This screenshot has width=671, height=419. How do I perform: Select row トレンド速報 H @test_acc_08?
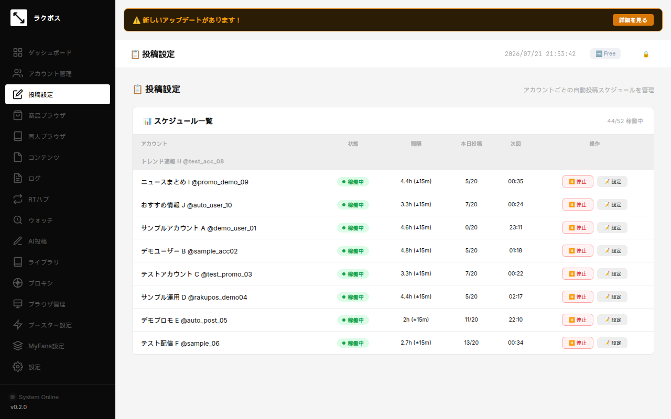pyautogui.click(x=393, y=161)
